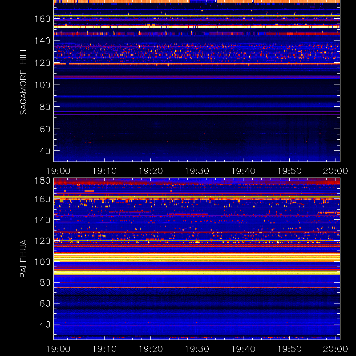Select the 100 tick label on Palehua plot

tap(42, 262)
